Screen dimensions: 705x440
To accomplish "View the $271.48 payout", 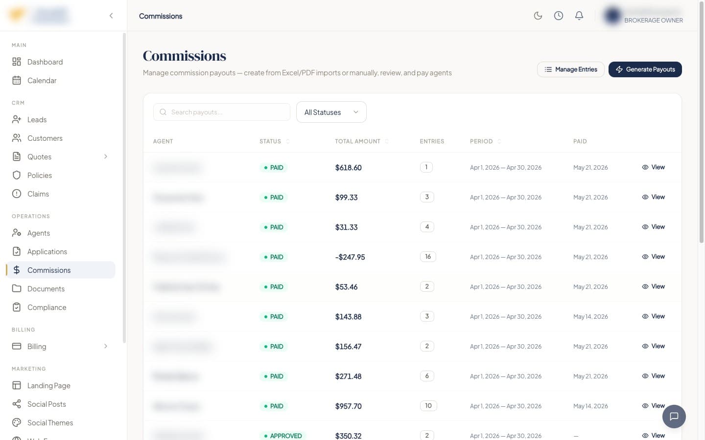I will 654,376.
